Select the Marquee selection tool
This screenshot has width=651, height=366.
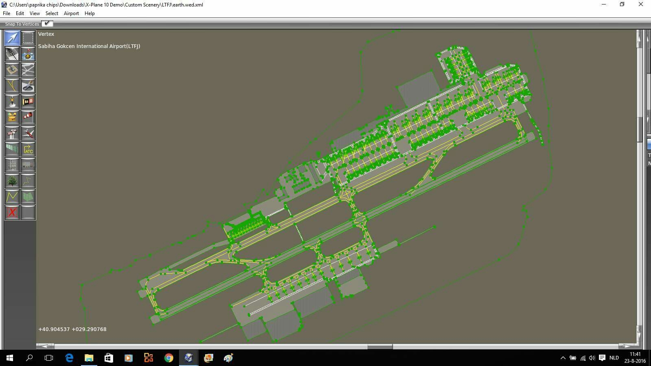point(28,38)
